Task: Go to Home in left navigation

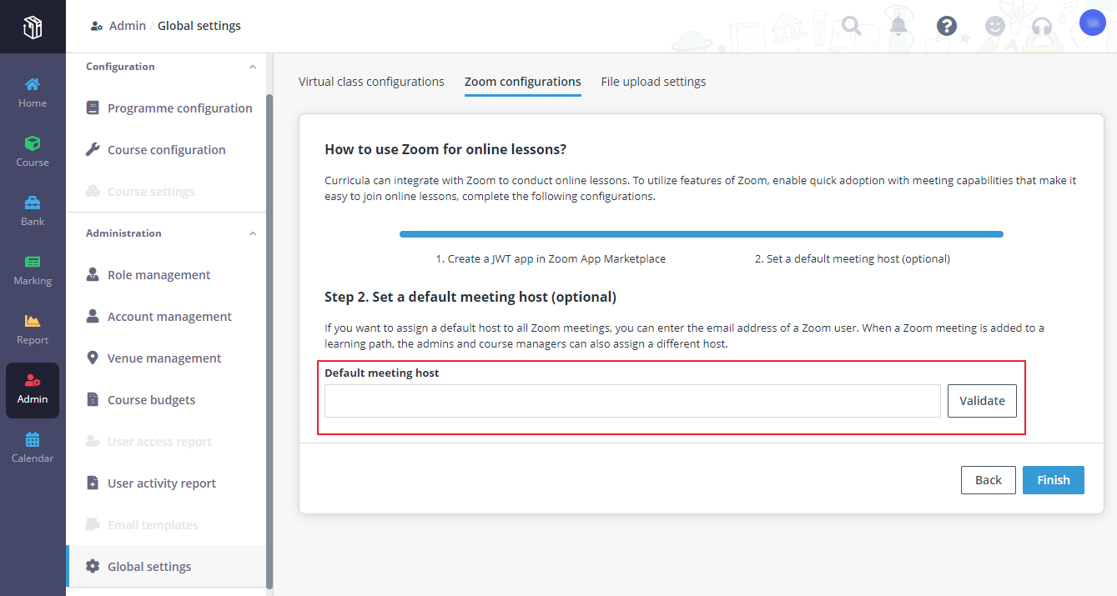Action: (33, 92)
